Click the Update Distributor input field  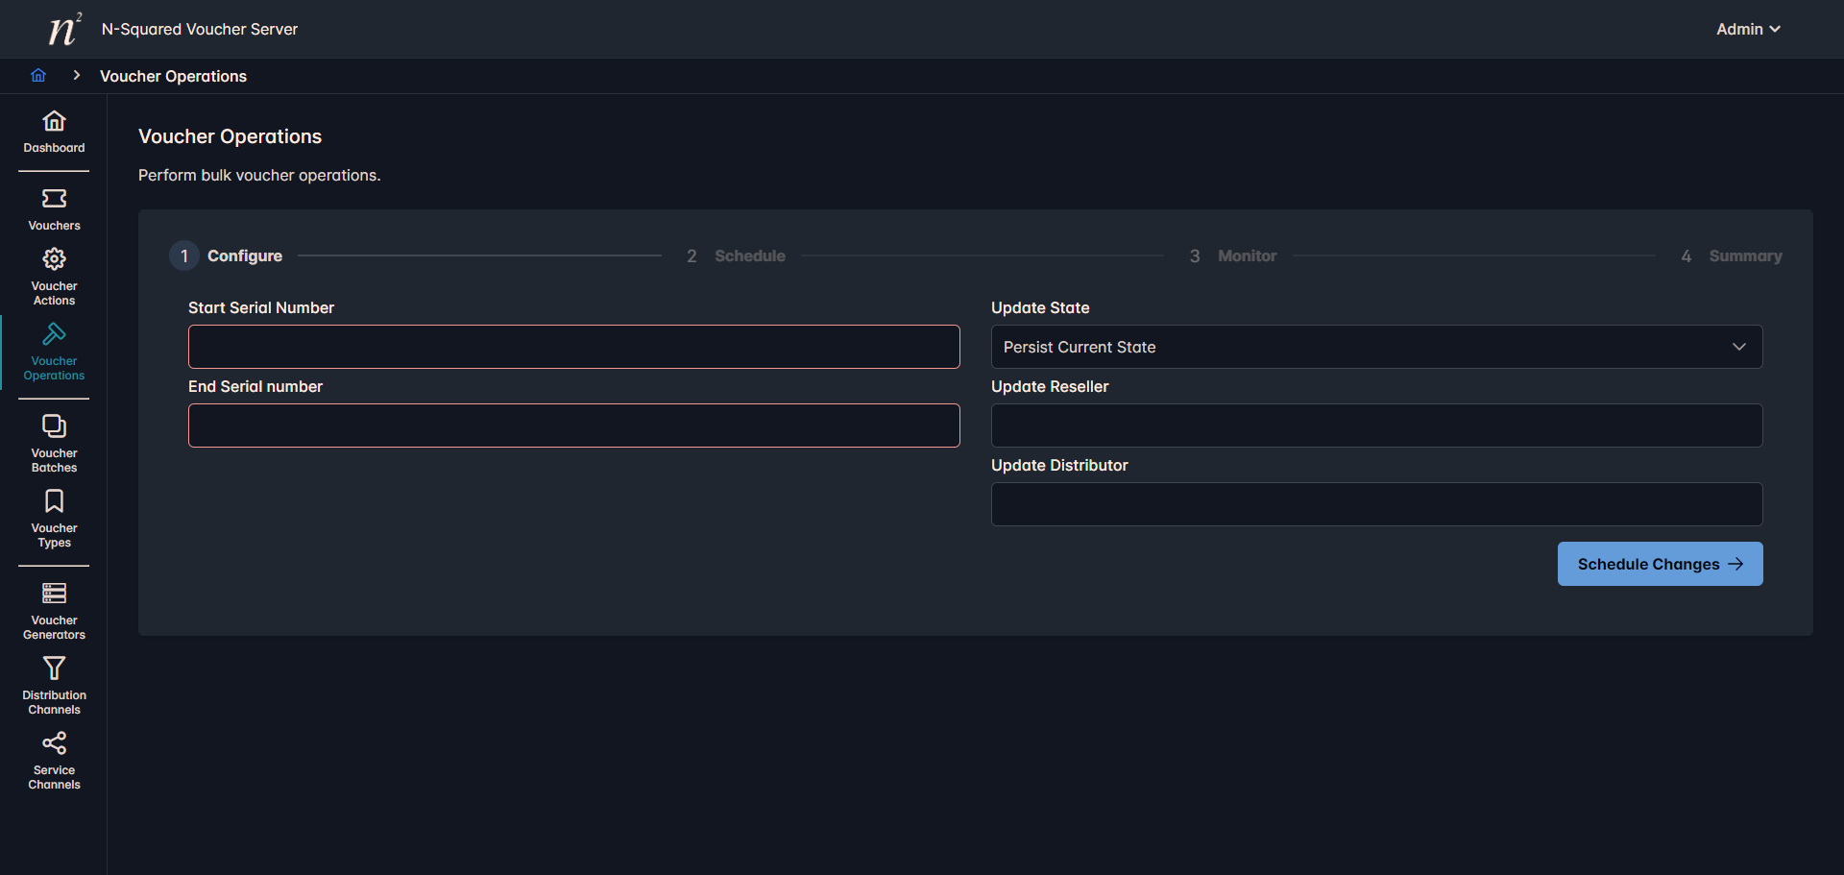click(1376, 504)
